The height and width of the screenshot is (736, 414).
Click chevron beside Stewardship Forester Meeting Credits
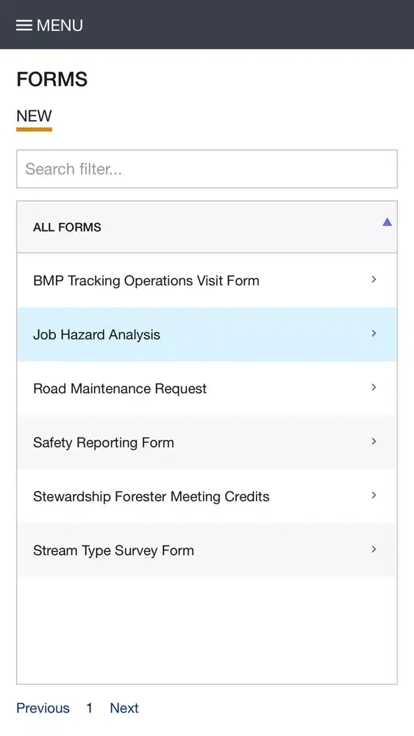click(374, 495)
